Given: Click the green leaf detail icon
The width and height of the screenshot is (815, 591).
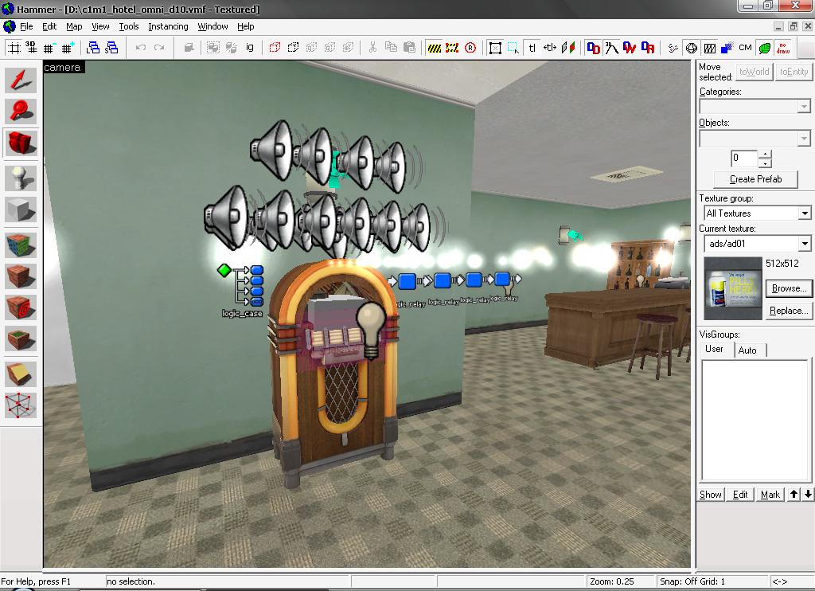Looking at the screenshot, I should click(765, 48).
